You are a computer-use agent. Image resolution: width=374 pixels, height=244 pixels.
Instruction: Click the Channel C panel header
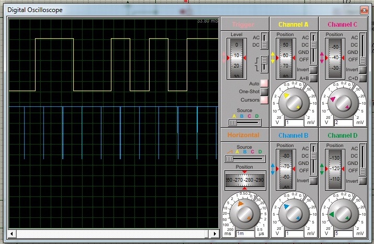tap(343, 24)
